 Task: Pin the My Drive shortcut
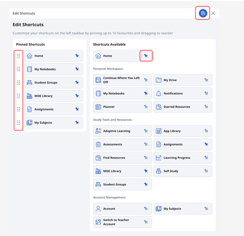pos(206,80)
